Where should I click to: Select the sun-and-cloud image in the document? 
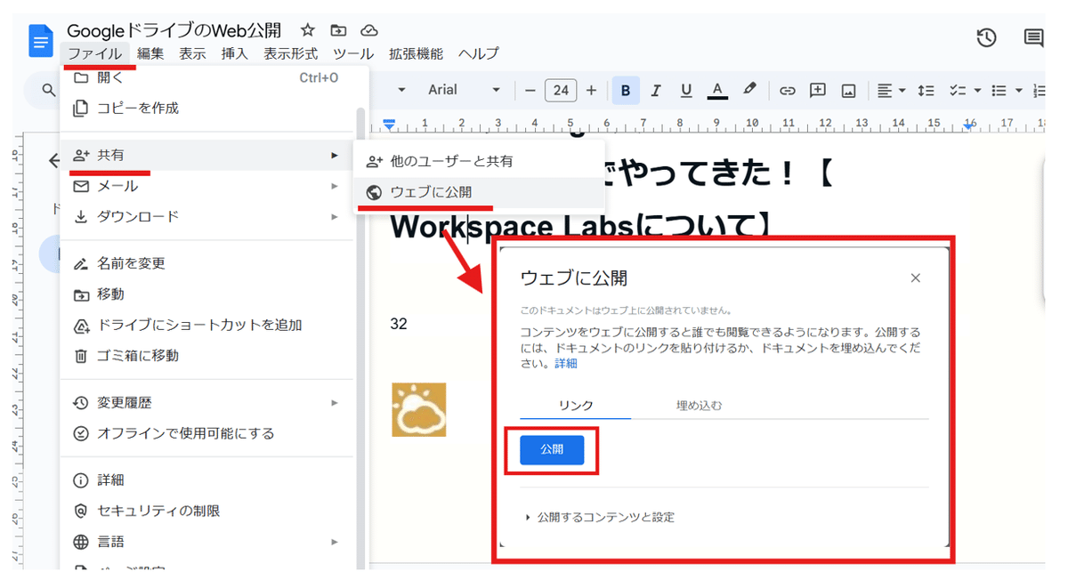point(419,409)
